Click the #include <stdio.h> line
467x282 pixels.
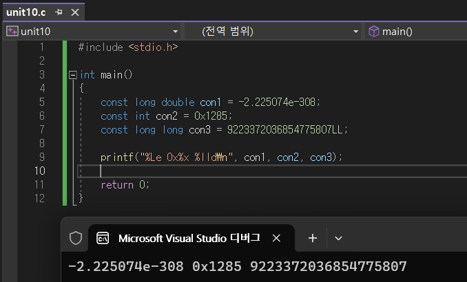128,47
